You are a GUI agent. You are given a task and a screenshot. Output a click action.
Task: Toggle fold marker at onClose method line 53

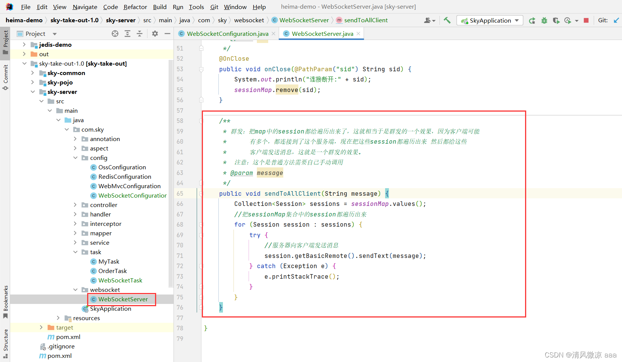click(201, 69)
